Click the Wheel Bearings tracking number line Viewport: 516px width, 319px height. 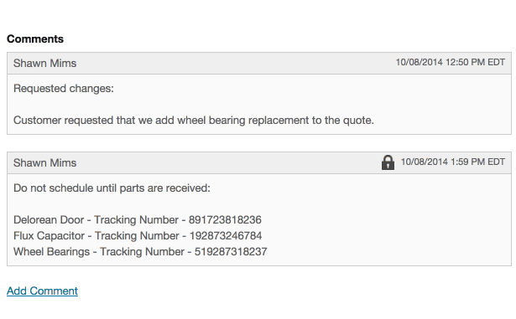[140, 252]
